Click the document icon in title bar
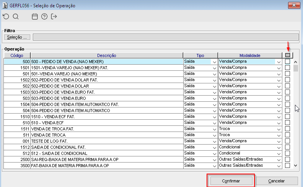Viewport: 303px width, 187px height. coord(5,5)
